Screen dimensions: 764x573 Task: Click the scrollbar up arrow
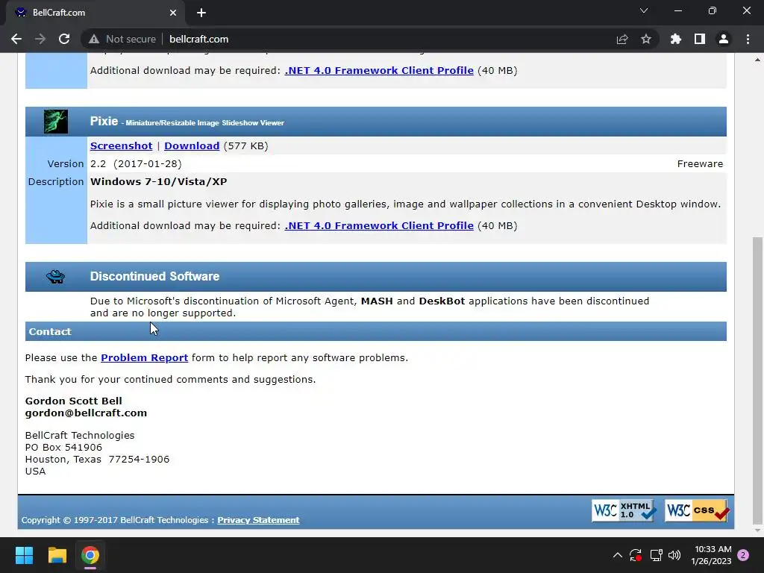[757, 60]
